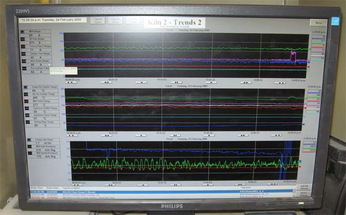Click the Firing Fan 1 Amps pen color box
Screen dimensions: 346x215
(24, 69)
